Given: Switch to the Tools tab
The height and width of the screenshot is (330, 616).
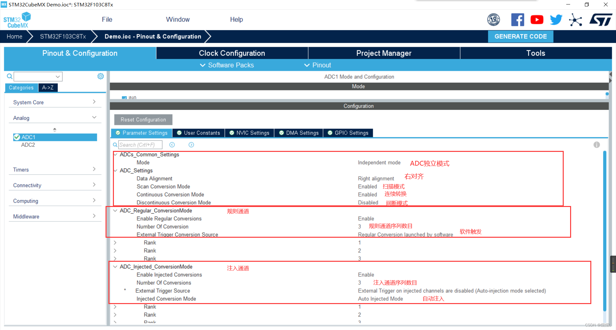Looking at the screenshot, I should point(536,53).
